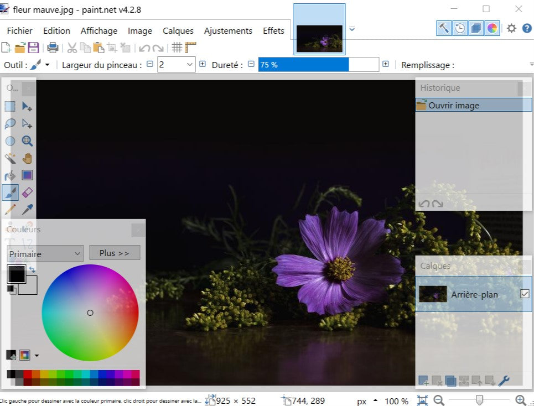Click the Save floppy disk icon
The width and height of the screenshot is (534, 406).
click(34, 48)
